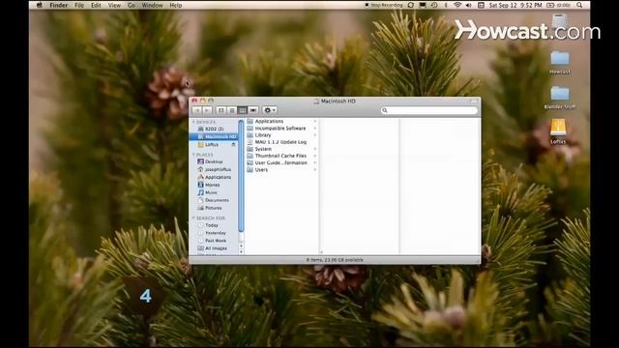The image size is (619, 348).
Task: Open the battery status menu
Action: coord(558,5)
